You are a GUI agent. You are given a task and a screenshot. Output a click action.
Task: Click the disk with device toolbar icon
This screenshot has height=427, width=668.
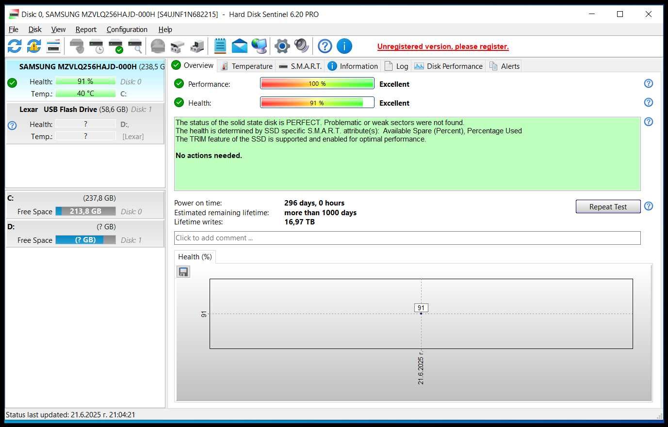point(197,46)
